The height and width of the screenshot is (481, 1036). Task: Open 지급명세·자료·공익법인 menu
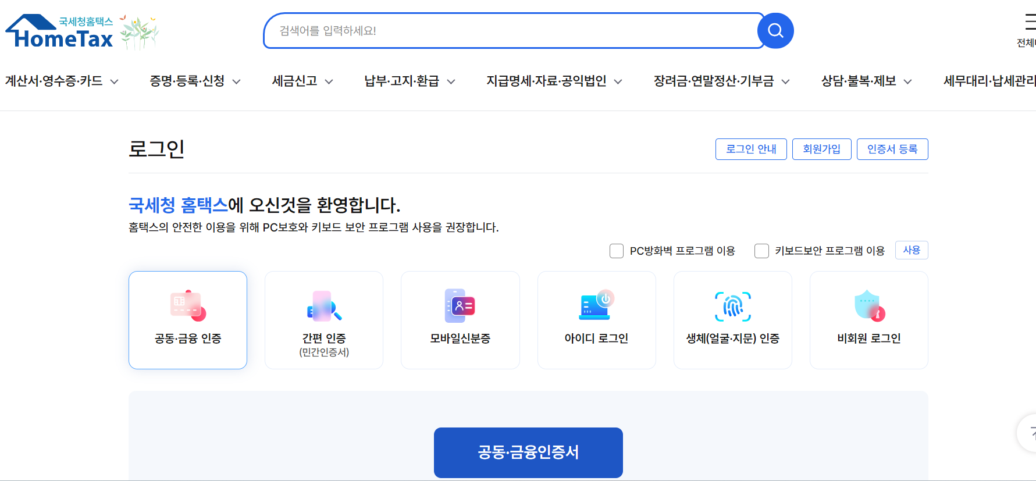tap(547, 81)
